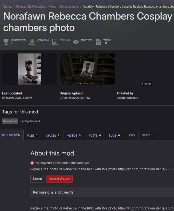Expand the Permissions and credits section

pos(102,192)
